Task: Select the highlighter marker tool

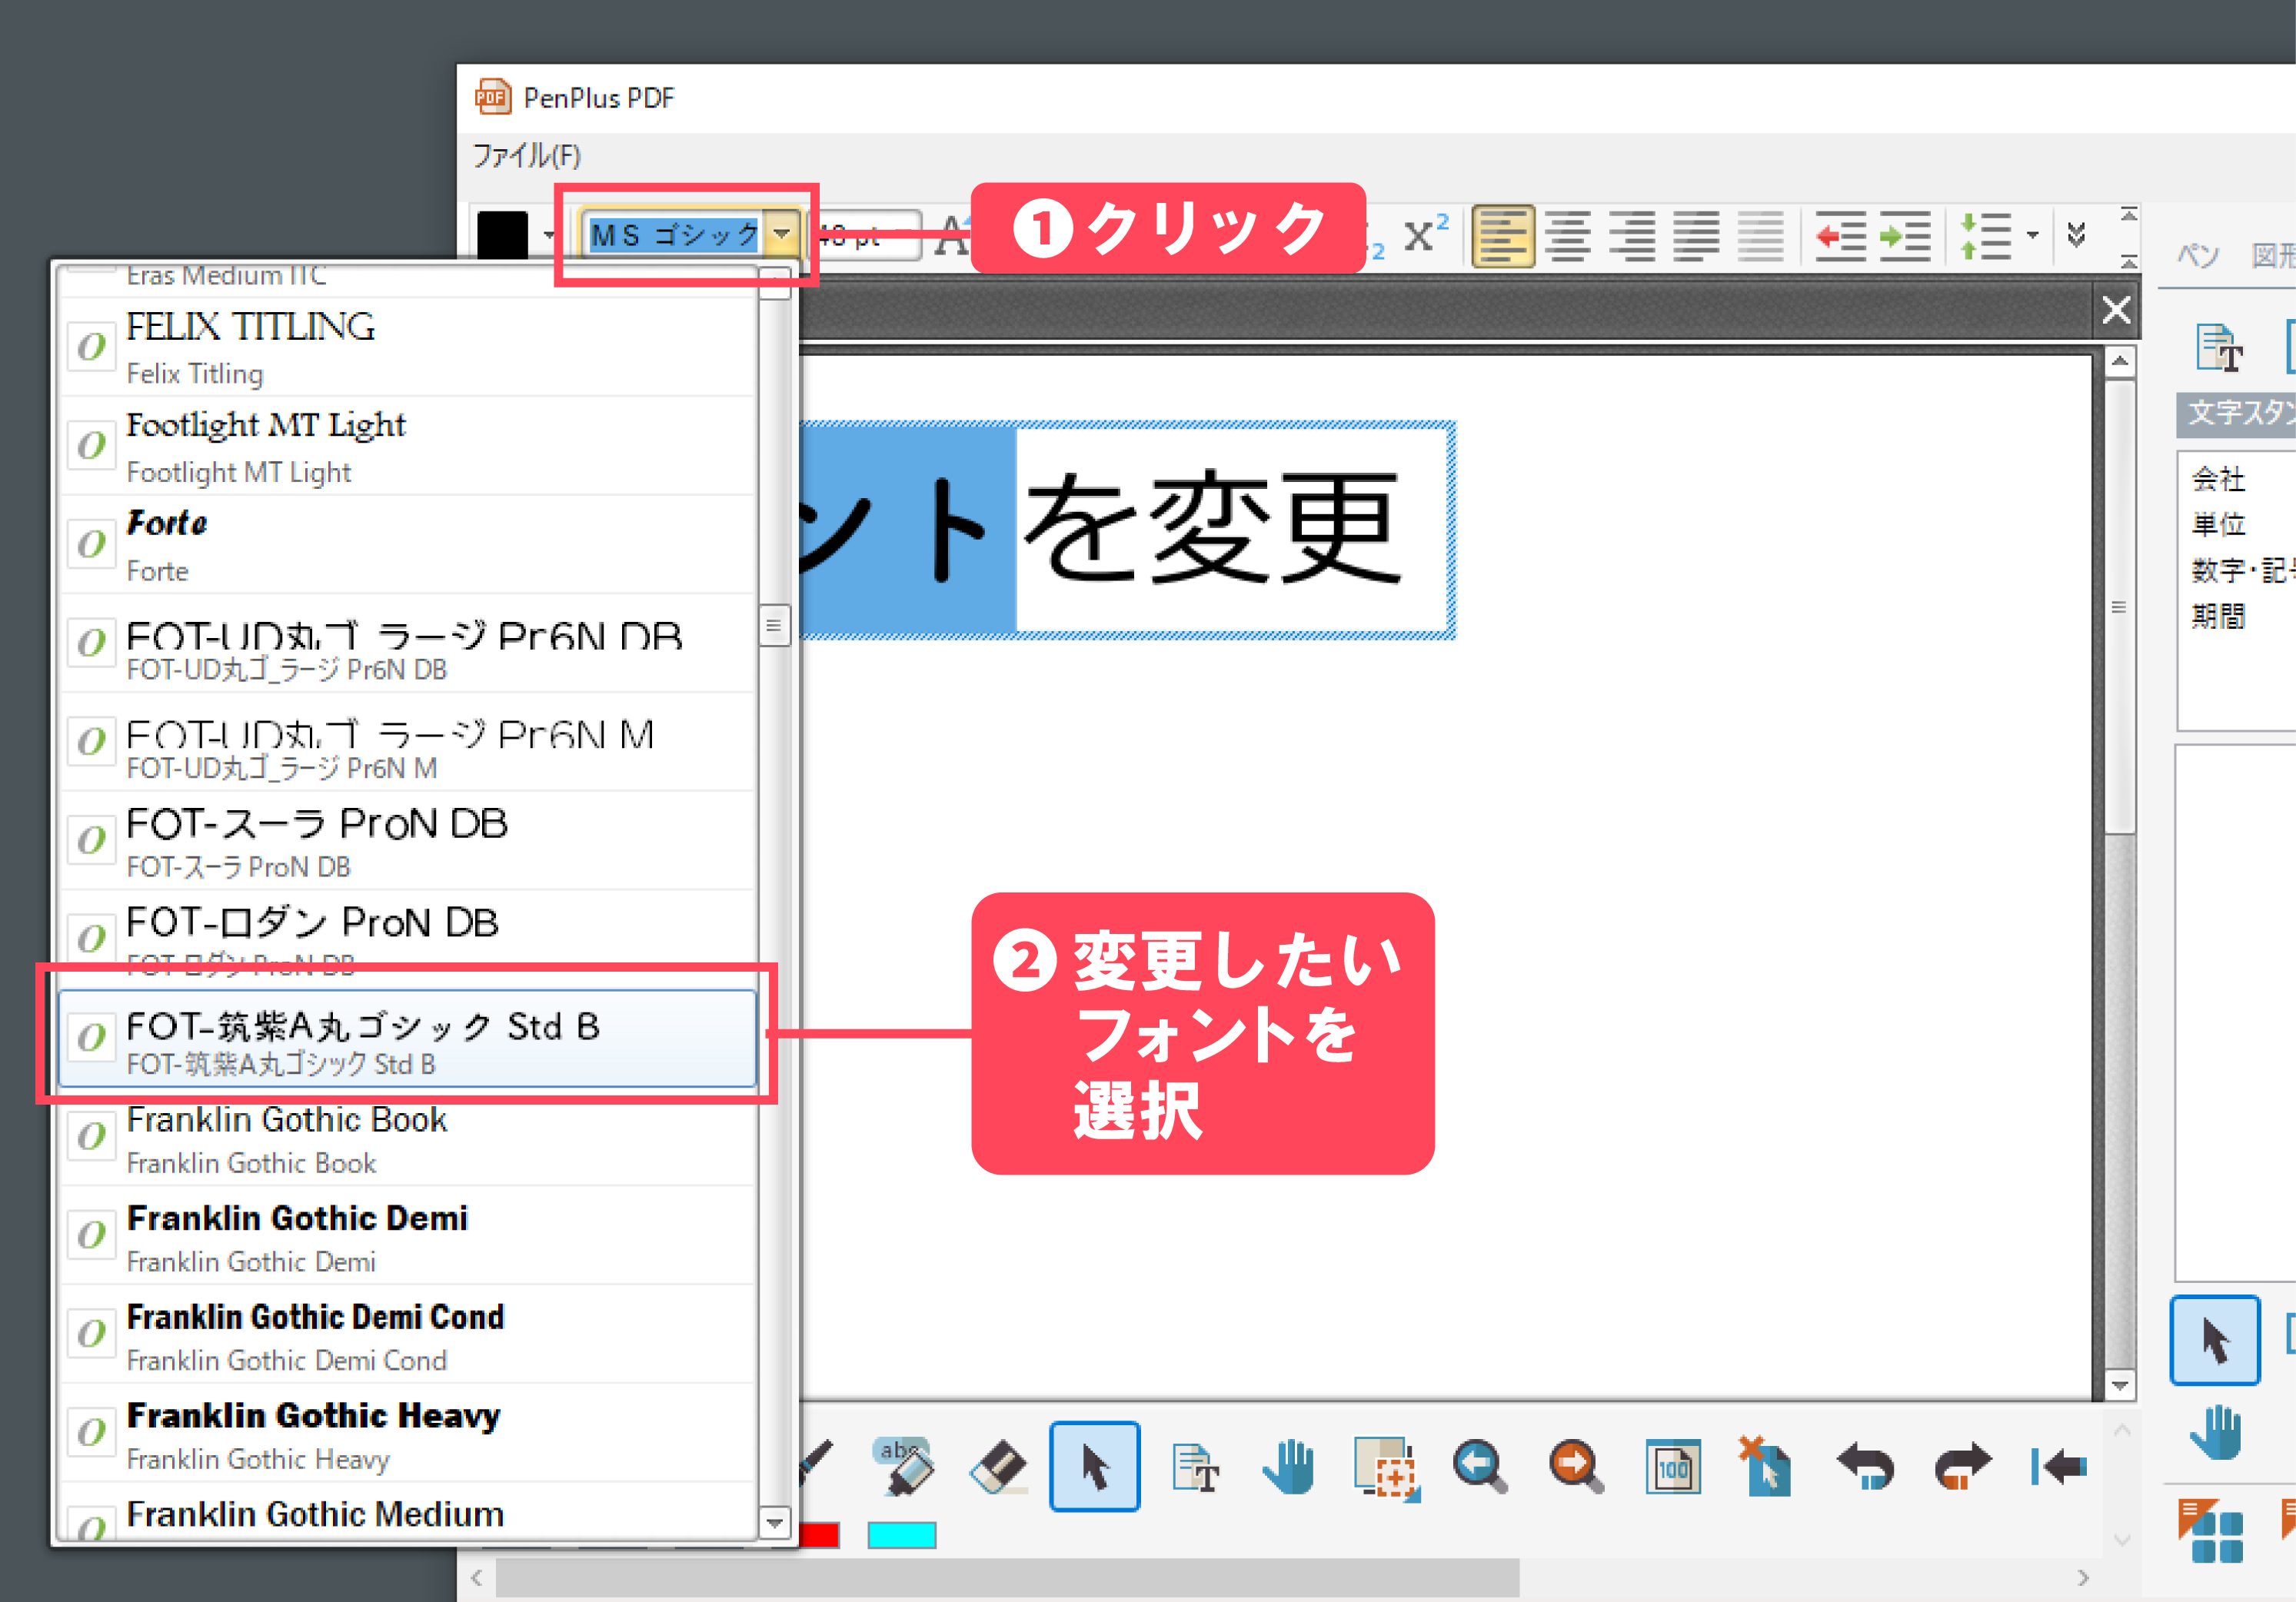Action: pos(904,1468)
